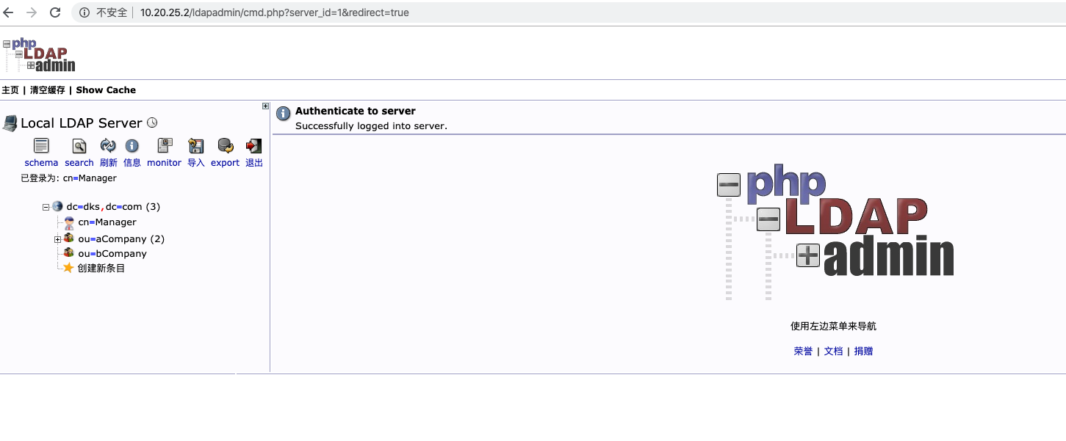The width and height of the screenshot is (1066, 441).
Task: Click the star icon for 创建新条目
Action: (69, 268)
